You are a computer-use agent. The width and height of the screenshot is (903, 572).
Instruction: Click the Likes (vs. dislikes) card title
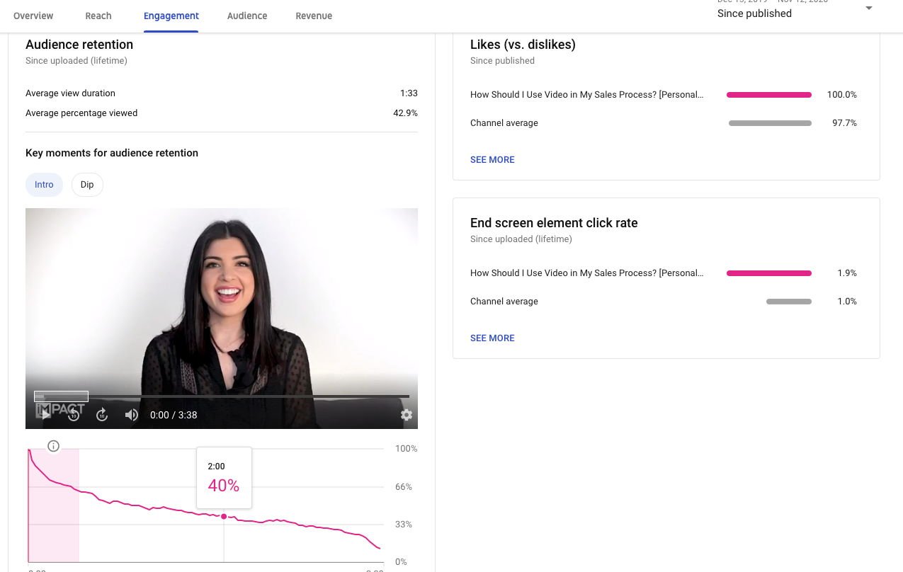pos(523,45)
